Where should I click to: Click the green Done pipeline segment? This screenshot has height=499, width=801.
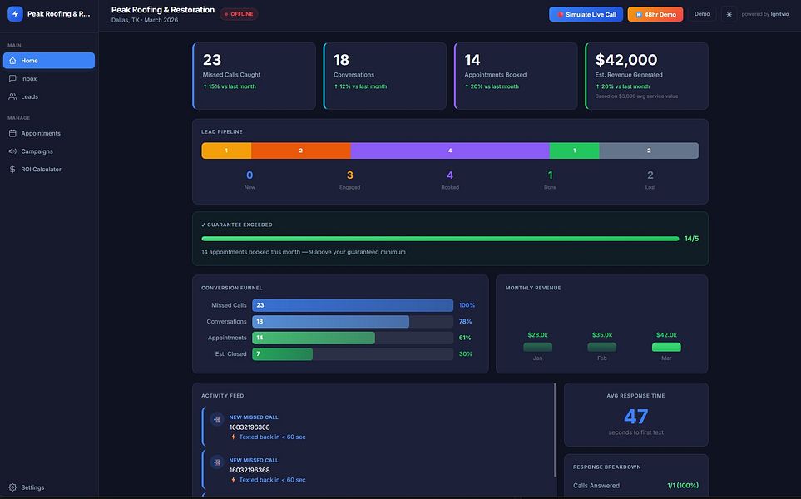pos(574,151)
